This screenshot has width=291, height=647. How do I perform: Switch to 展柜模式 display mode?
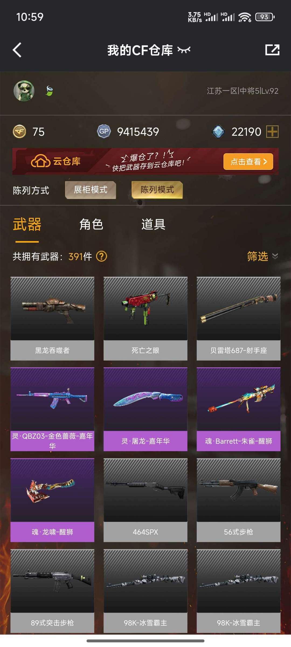tap(91, 190)
